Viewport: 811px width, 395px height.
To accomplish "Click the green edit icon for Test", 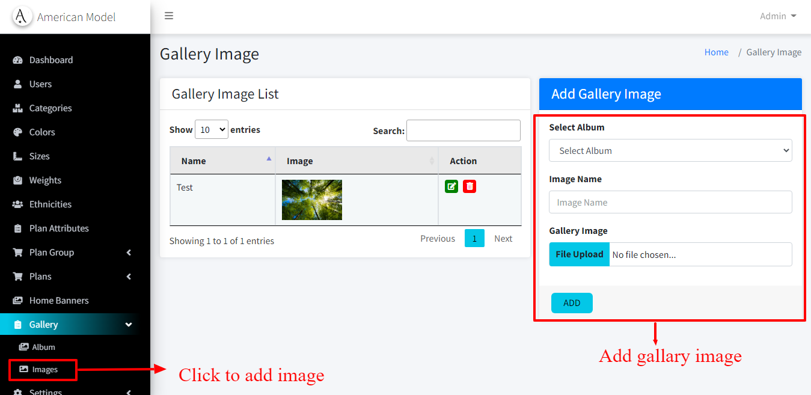I will pos(451,186).
